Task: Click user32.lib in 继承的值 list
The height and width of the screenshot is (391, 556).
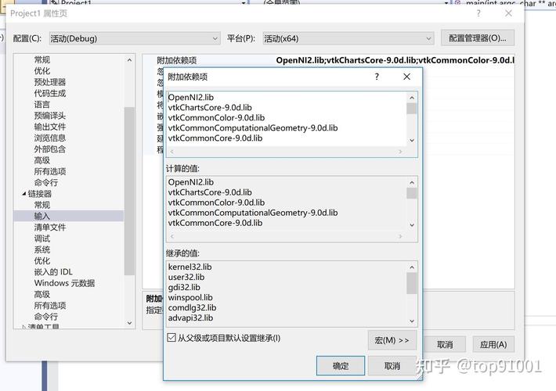Action: (x=186, y=277)
